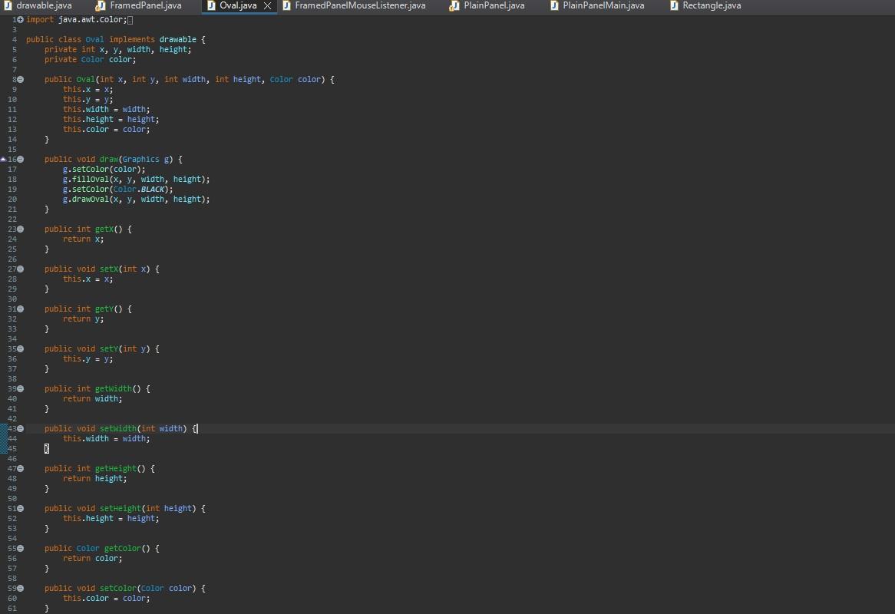
Task: Click the Java file icon on Rectangle.java tab
Action: pyautogui.click(x=674, y=5)
